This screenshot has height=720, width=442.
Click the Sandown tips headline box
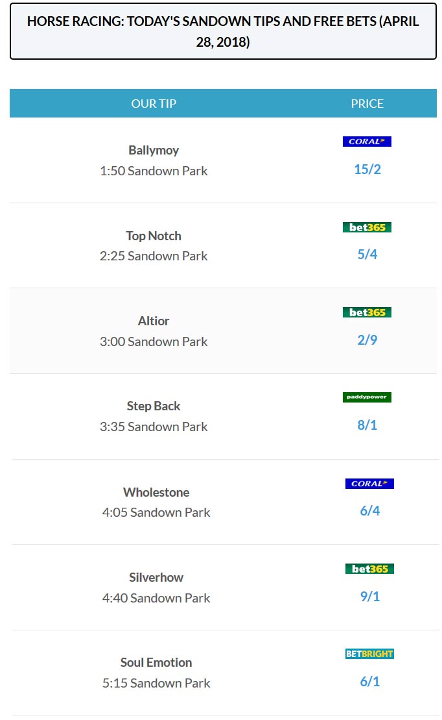[x=223, y=31]
